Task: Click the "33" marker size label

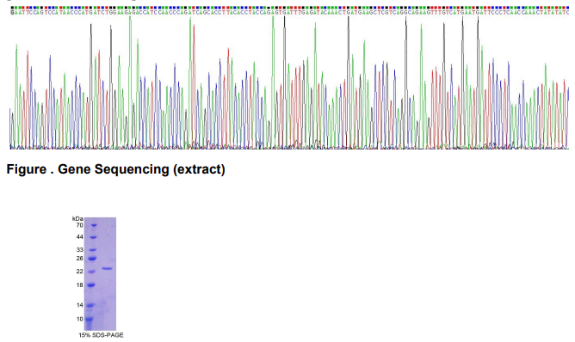Action: (x=79, y=250)
